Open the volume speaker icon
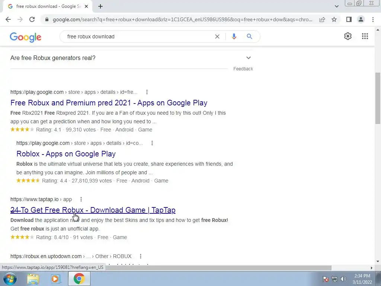Viewport: 381px width, 286px height. (x=343, y=279)
